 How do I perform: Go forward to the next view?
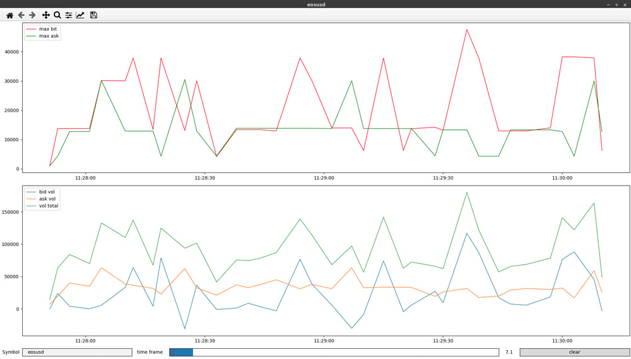32,15
